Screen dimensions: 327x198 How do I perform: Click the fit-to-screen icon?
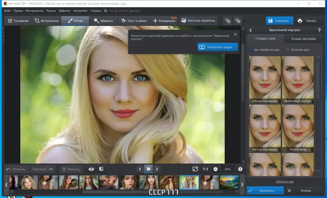pyautogui.click(x=195, y=169)
